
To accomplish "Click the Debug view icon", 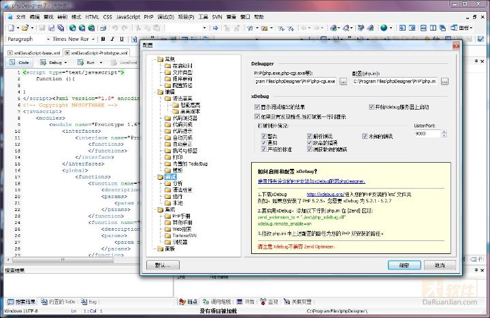I will pyautogui.click(x=43, y=63).
